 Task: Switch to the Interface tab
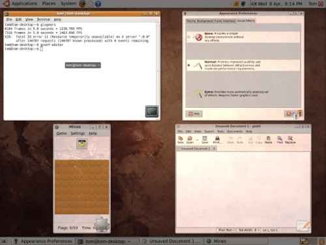(230, 21)
